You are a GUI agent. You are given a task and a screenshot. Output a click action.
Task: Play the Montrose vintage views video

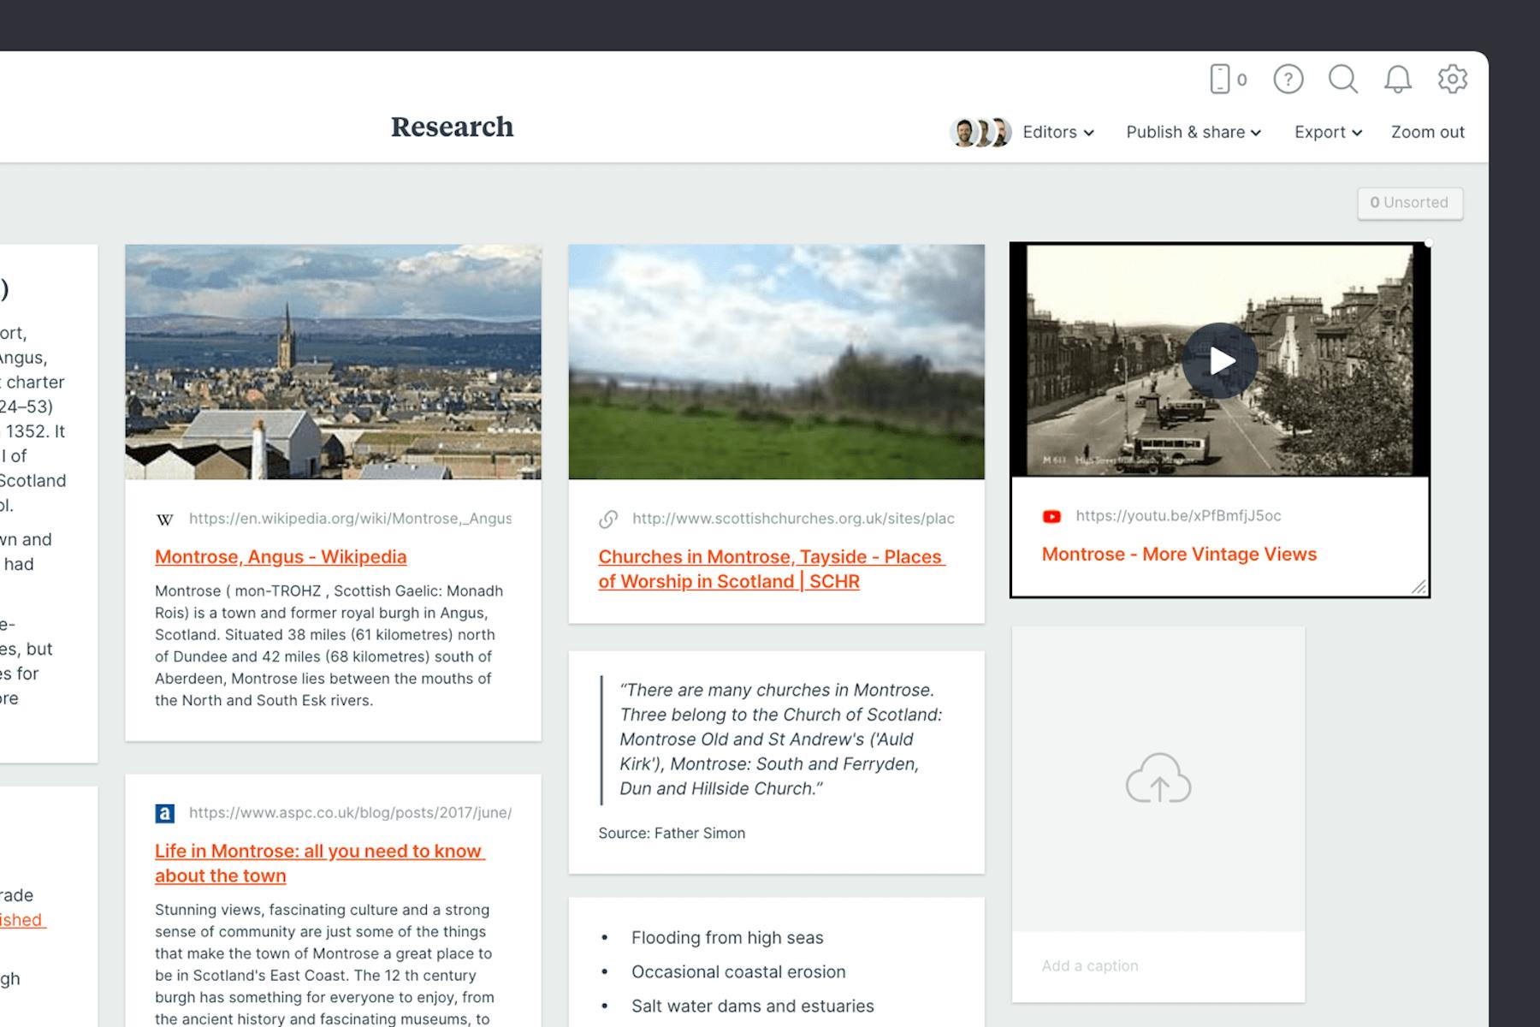pyautogui.click(x=1218, y=359)
